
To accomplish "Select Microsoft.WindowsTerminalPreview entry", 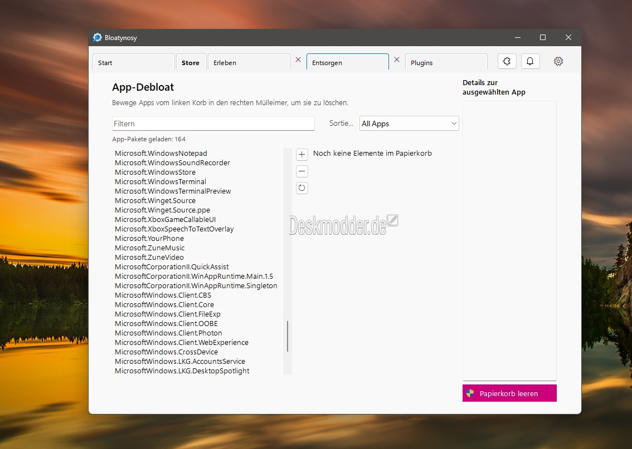I will coord(173,191).
